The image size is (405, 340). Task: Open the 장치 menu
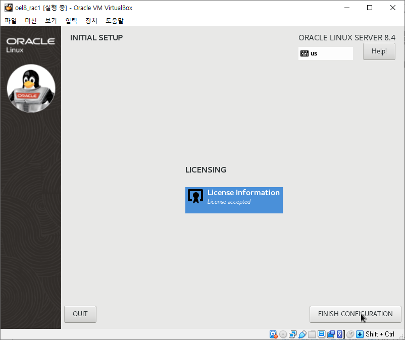click(x=91, y=21)
